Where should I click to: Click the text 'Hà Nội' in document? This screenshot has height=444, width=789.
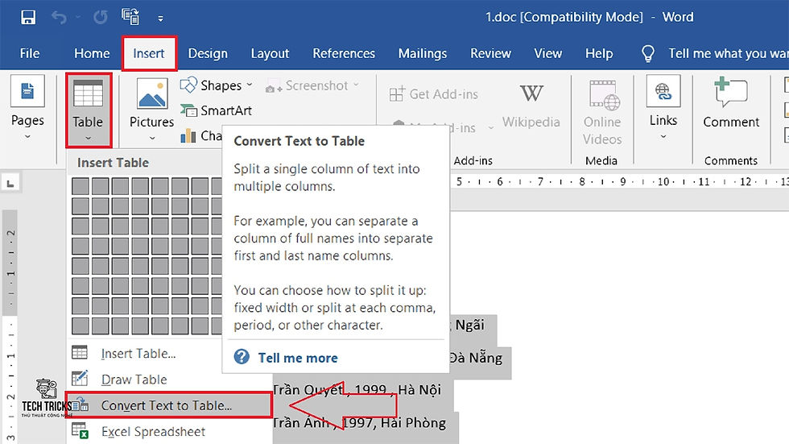coord(419,390)
